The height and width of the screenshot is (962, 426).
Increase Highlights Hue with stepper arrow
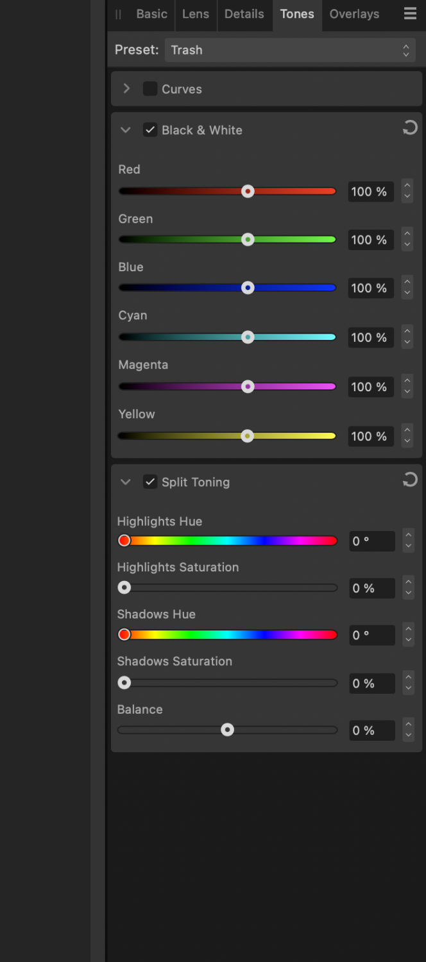tap(408, 535)
